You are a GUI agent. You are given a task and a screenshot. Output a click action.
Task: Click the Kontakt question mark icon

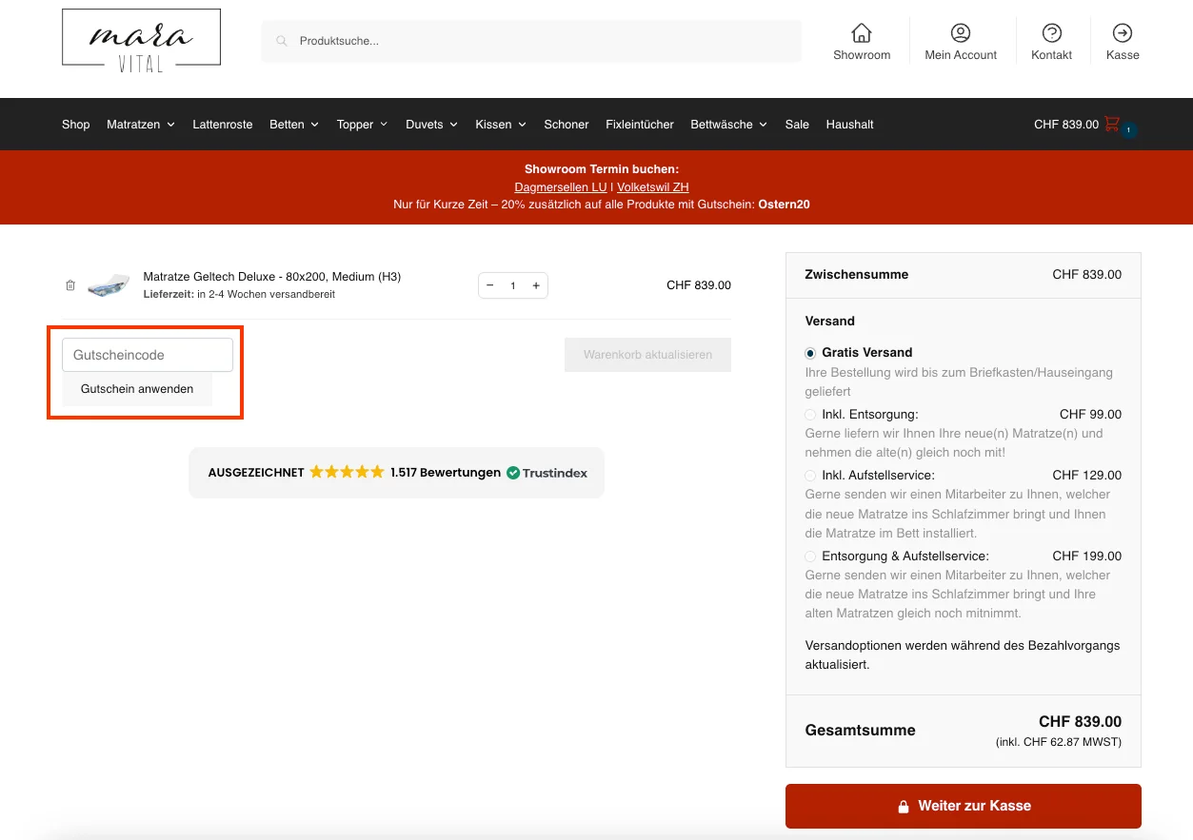click(1051, 31)
